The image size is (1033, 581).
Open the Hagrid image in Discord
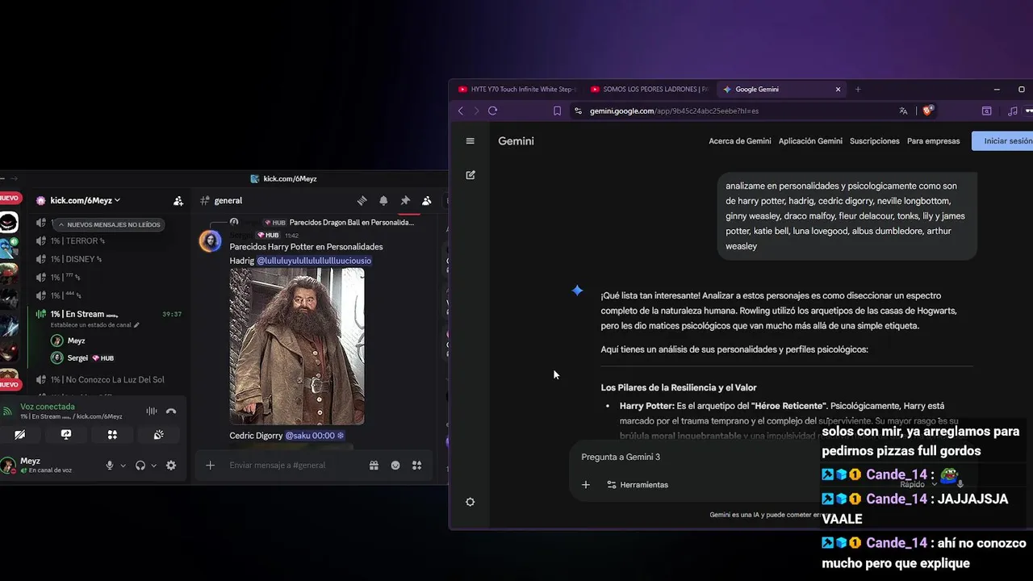tap(297, 346)
